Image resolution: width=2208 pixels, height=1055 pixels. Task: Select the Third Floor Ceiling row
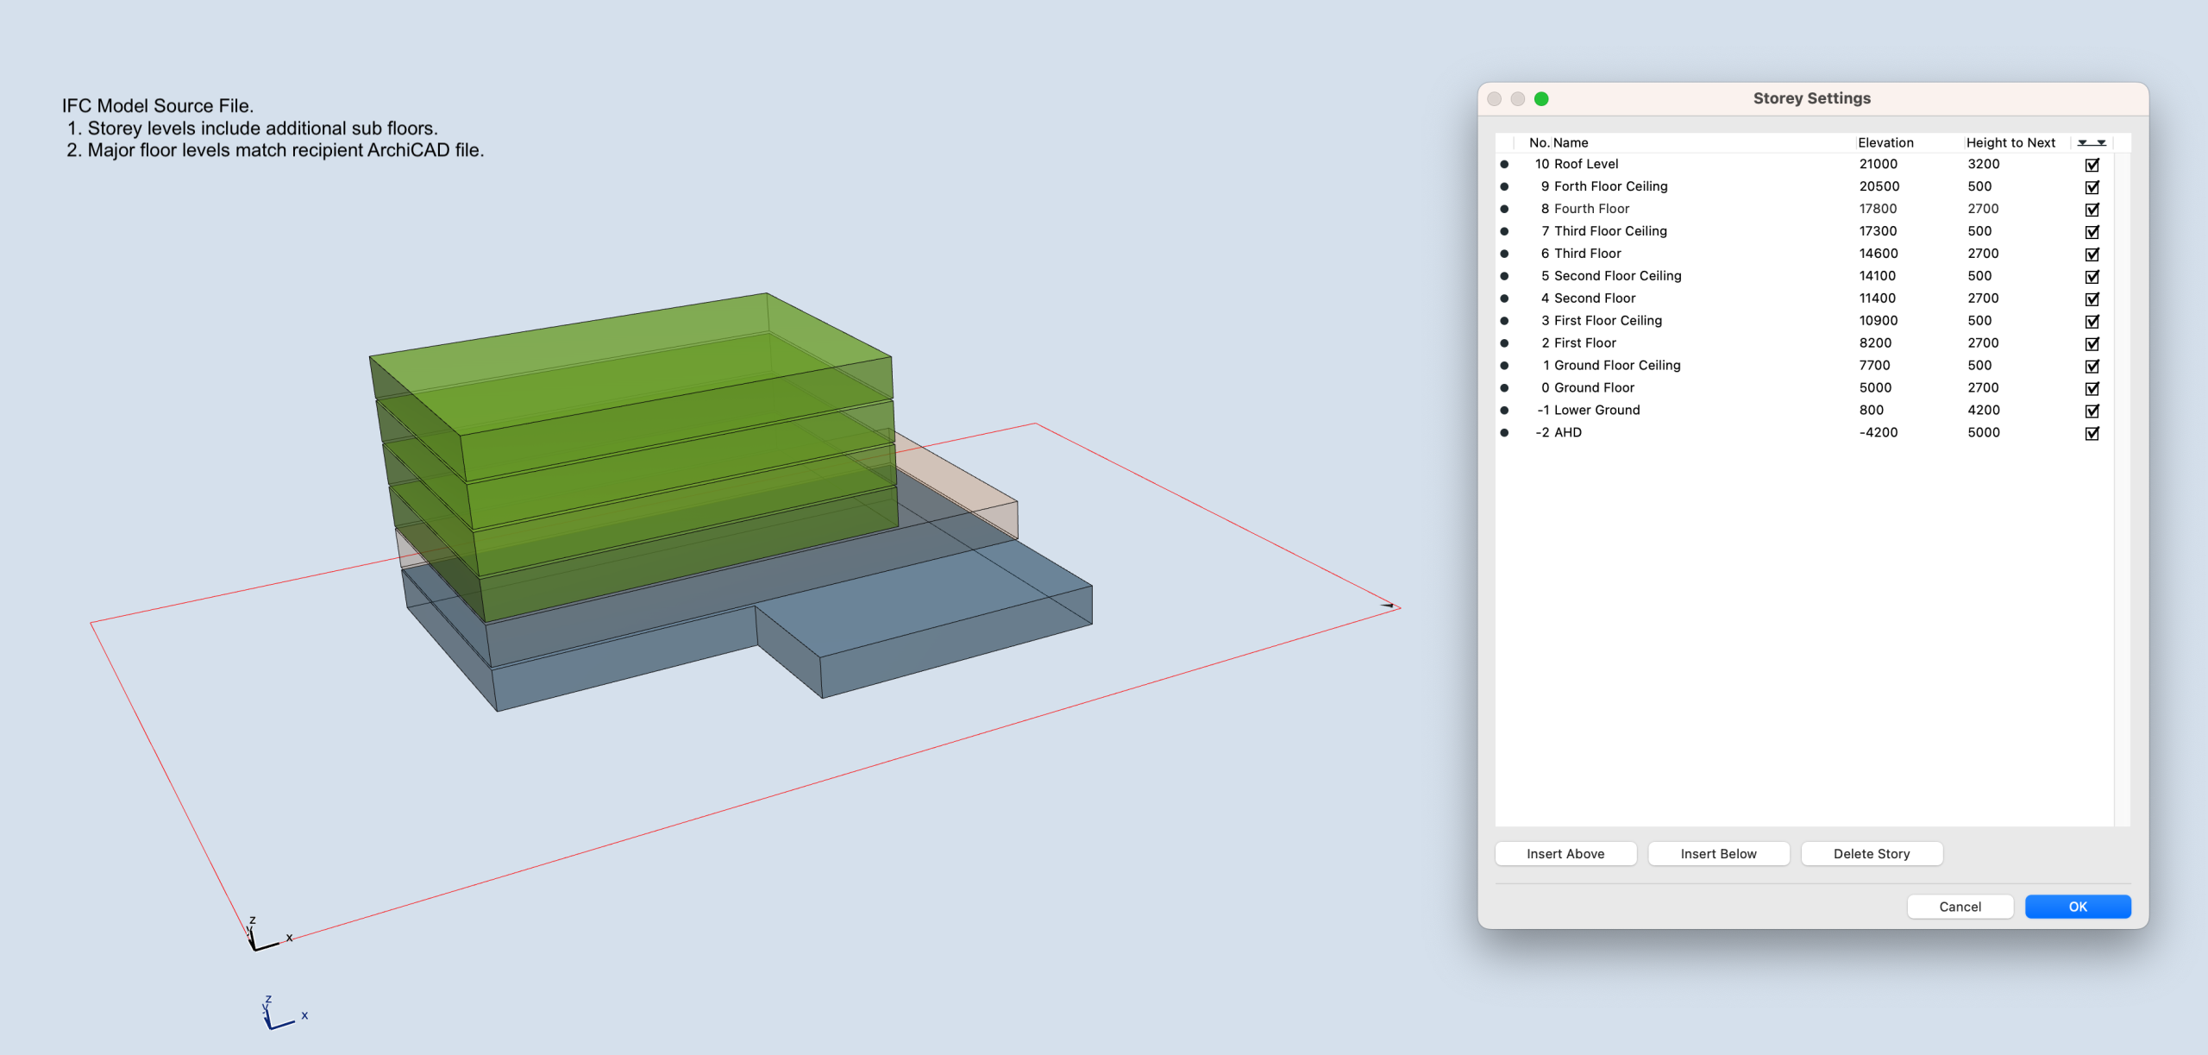click(1610, 231)
